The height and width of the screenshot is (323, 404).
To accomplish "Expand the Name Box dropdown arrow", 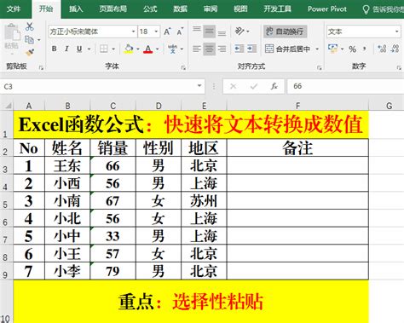I will 199,86.
